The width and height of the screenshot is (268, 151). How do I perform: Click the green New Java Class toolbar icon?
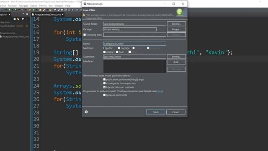point(33,10)
